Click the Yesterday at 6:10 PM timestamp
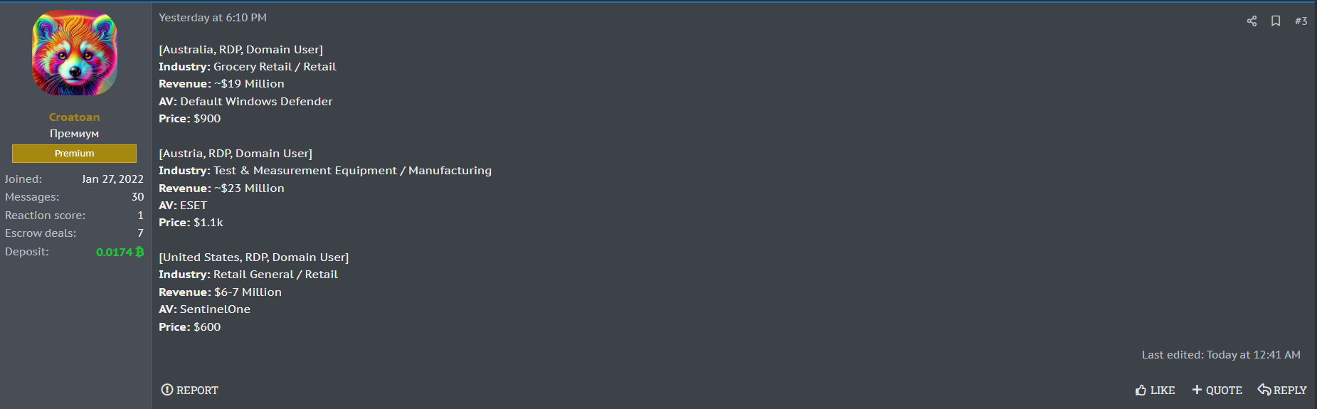The height and width of the screenshot is (409, 1317). [213, 18]
